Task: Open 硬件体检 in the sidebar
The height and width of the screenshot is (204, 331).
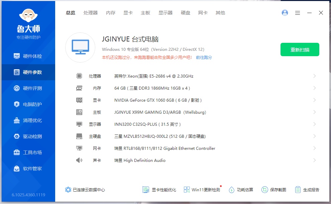Action: click(x=28, y=56)
